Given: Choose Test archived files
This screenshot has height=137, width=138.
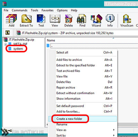Looking at the screenshot, I should (82, 71).
